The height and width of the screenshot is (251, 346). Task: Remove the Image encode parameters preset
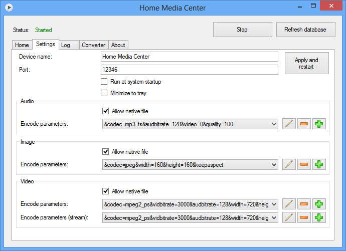pyautogui.click(x=304, y=164)
